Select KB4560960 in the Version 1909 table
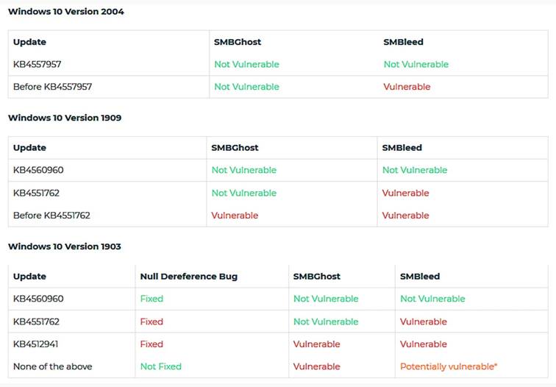The image size is (556, 387). (38, 170)
